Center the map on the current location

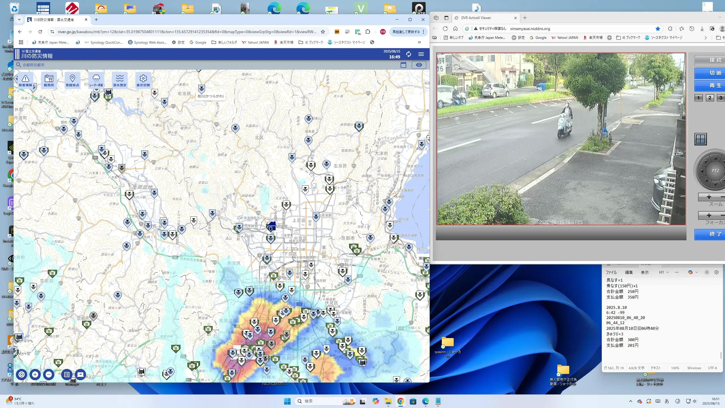click(22, 374)
